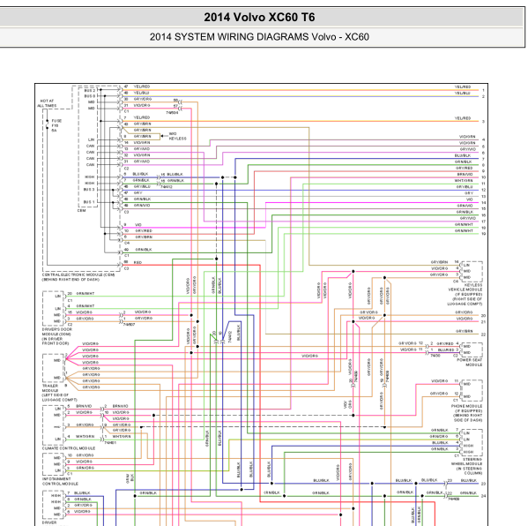Click "GRN/BLK" label at CEM pin 40

[144, 250]
